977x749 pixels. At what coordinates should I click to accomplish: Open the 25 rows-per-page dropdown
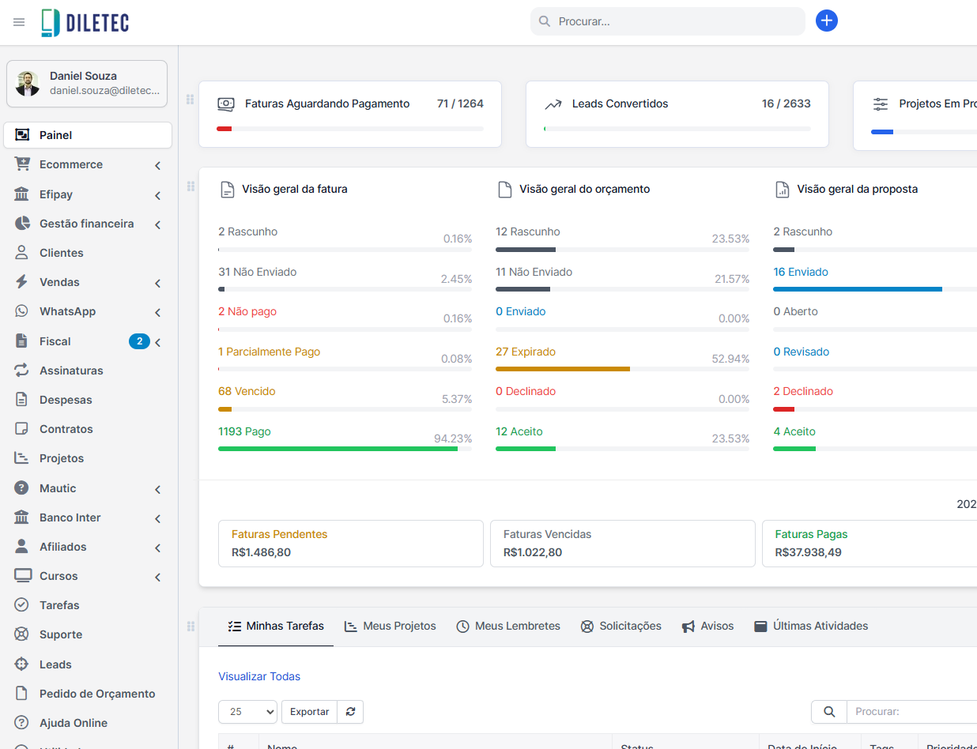click(x=247, y=712)
